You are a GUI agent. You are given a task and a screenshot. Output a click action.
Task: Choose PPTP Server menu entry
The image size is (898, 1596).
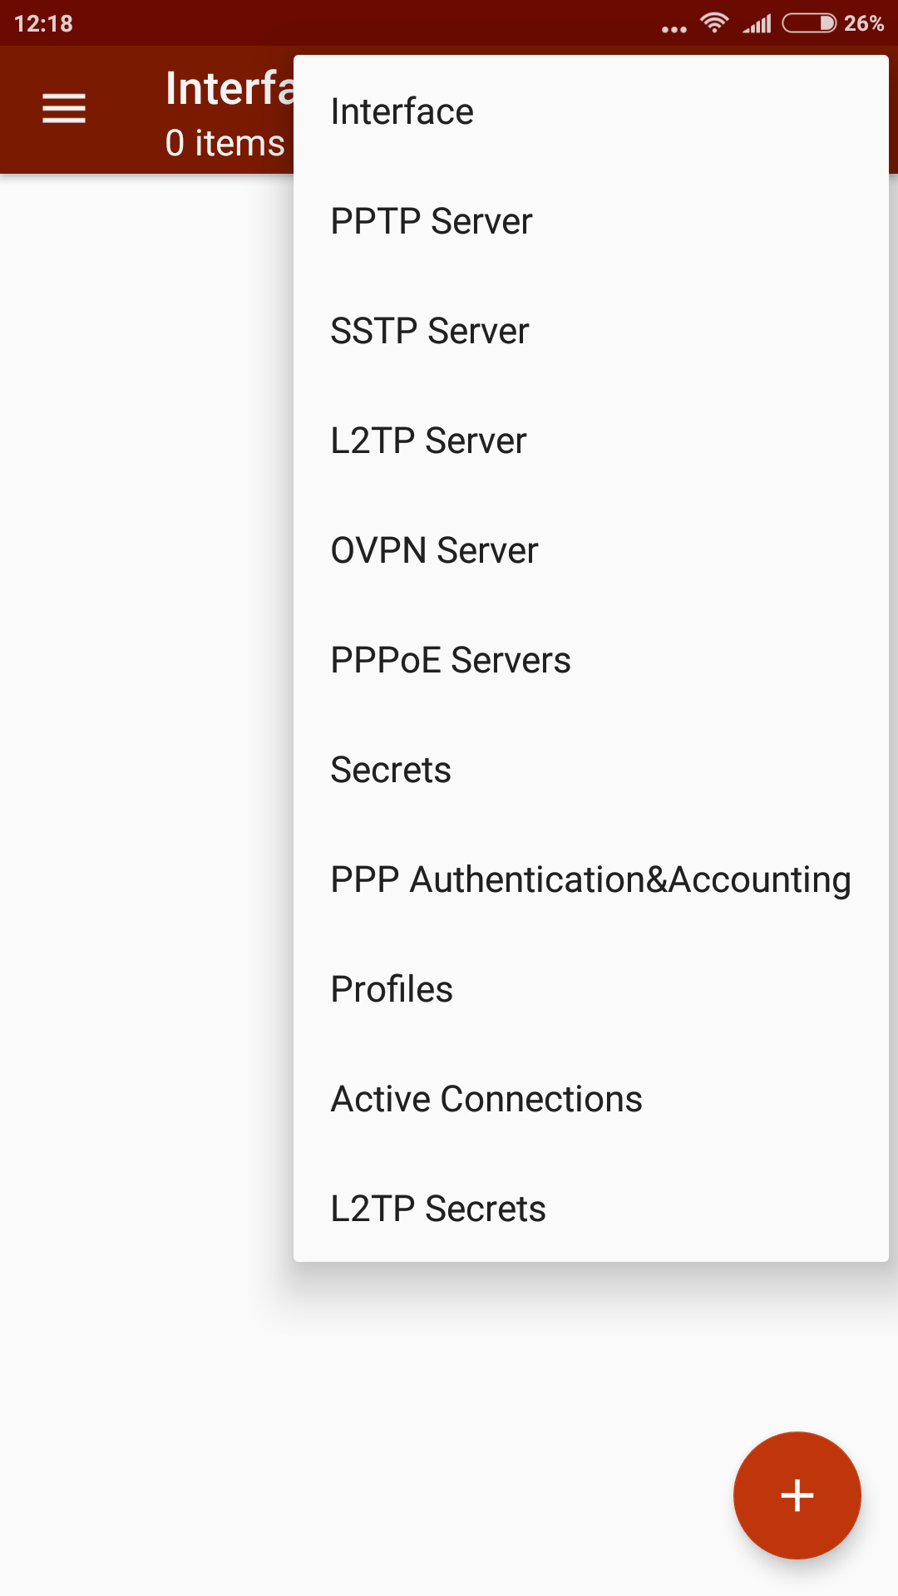click(432, 221)
